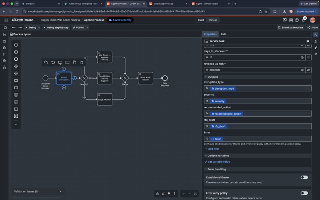Open the debug bug sidebar panel
Screen dimensions: 320x200
click(x=4, y=48)
